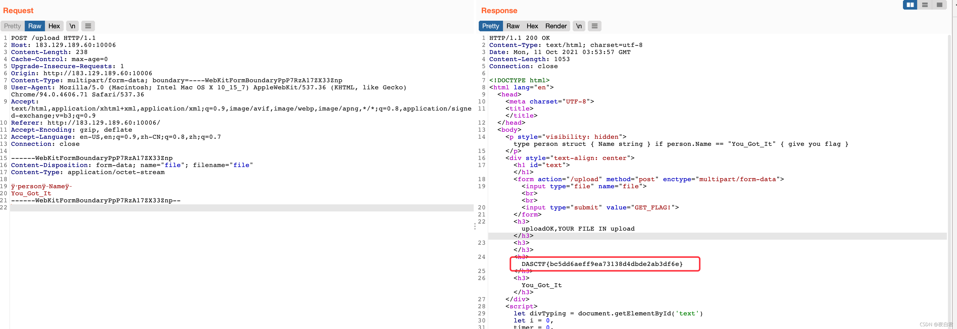Click the 'User-Agent: Mozilla/5.0' header line
Image resolution: width=957 pixels, height=329 pixels.
209,87
